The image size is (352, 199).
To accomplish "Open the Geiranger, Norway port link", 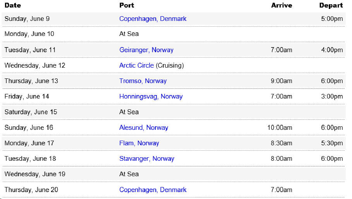I will [146, 50].
